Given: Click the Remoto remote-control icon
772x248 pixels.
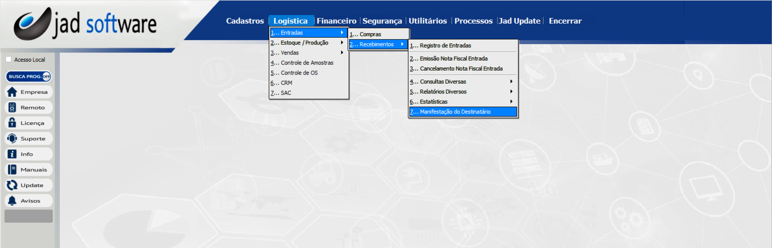Looking at the screenshot, I should 12,108.
